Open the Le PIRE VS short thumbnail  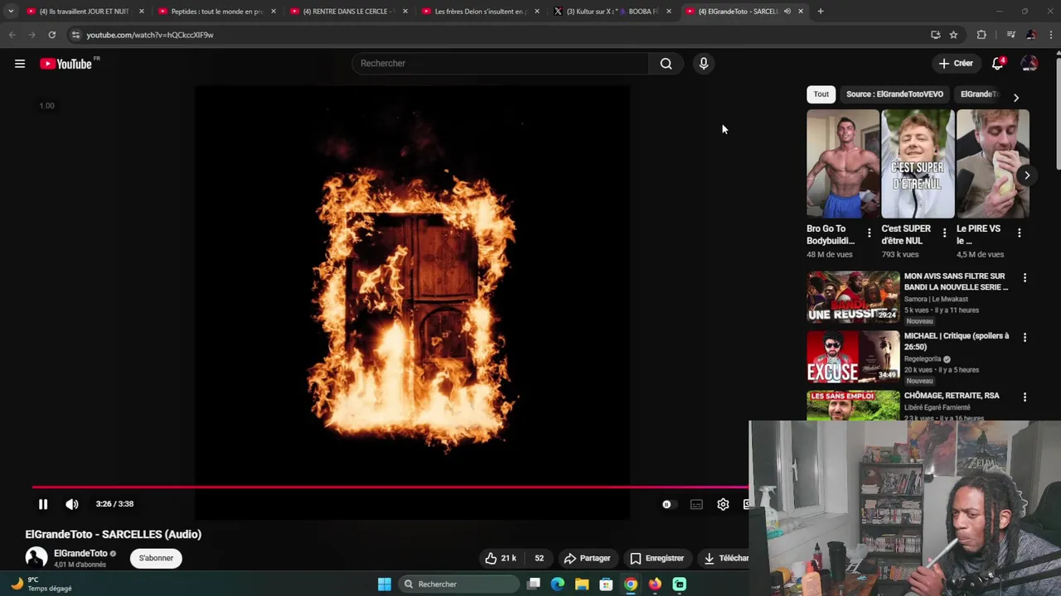[992, 164]
